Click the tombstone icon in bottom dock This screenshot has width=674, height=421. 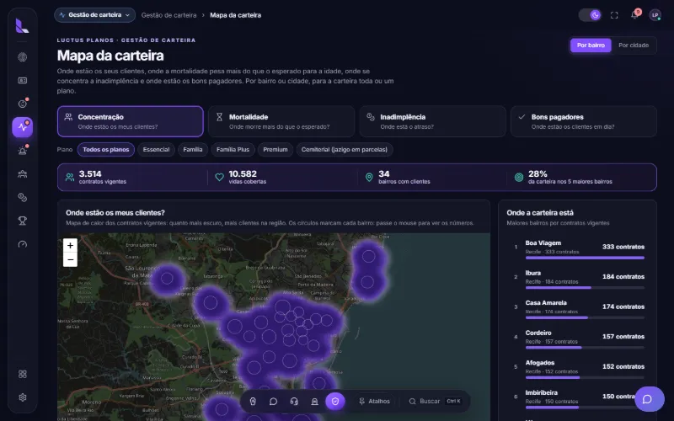point(314,402)
